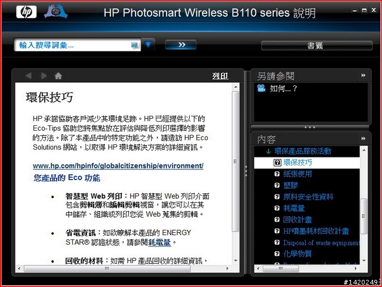Click the 列印 print link
The width and height of the screenshot is (382, 287).
(220, 76)
